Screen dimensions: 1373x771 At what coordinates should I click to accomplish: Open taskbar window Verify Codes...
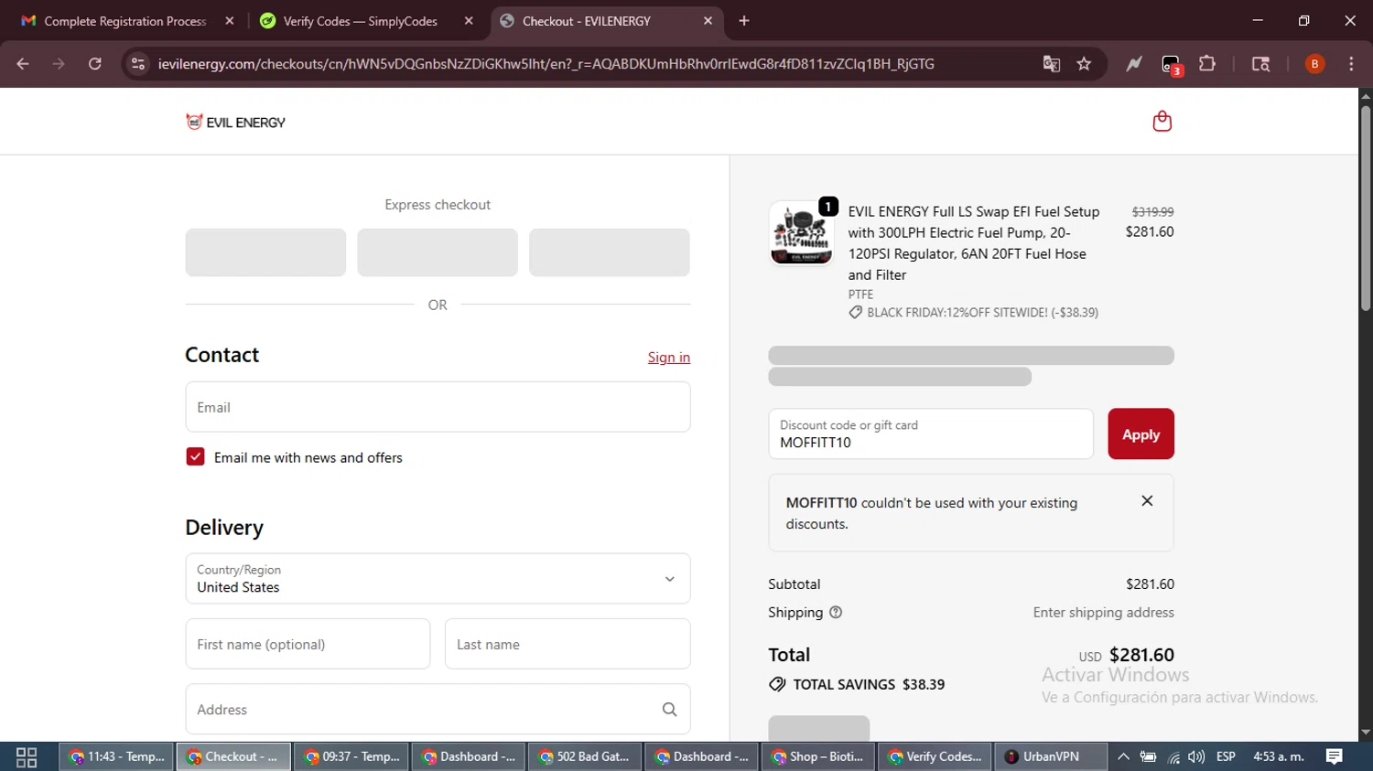935,757
